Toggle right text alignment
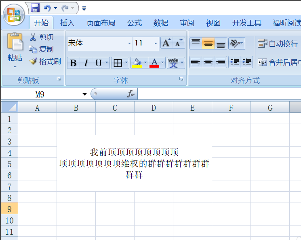This screenshot has height=240, width=301. 221,62
